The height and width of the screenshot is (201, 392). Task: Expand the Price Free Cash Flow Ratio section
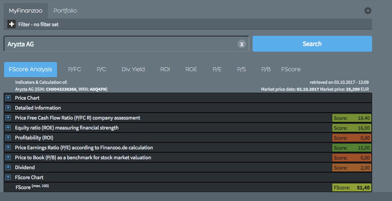click(x=8, y=118)
